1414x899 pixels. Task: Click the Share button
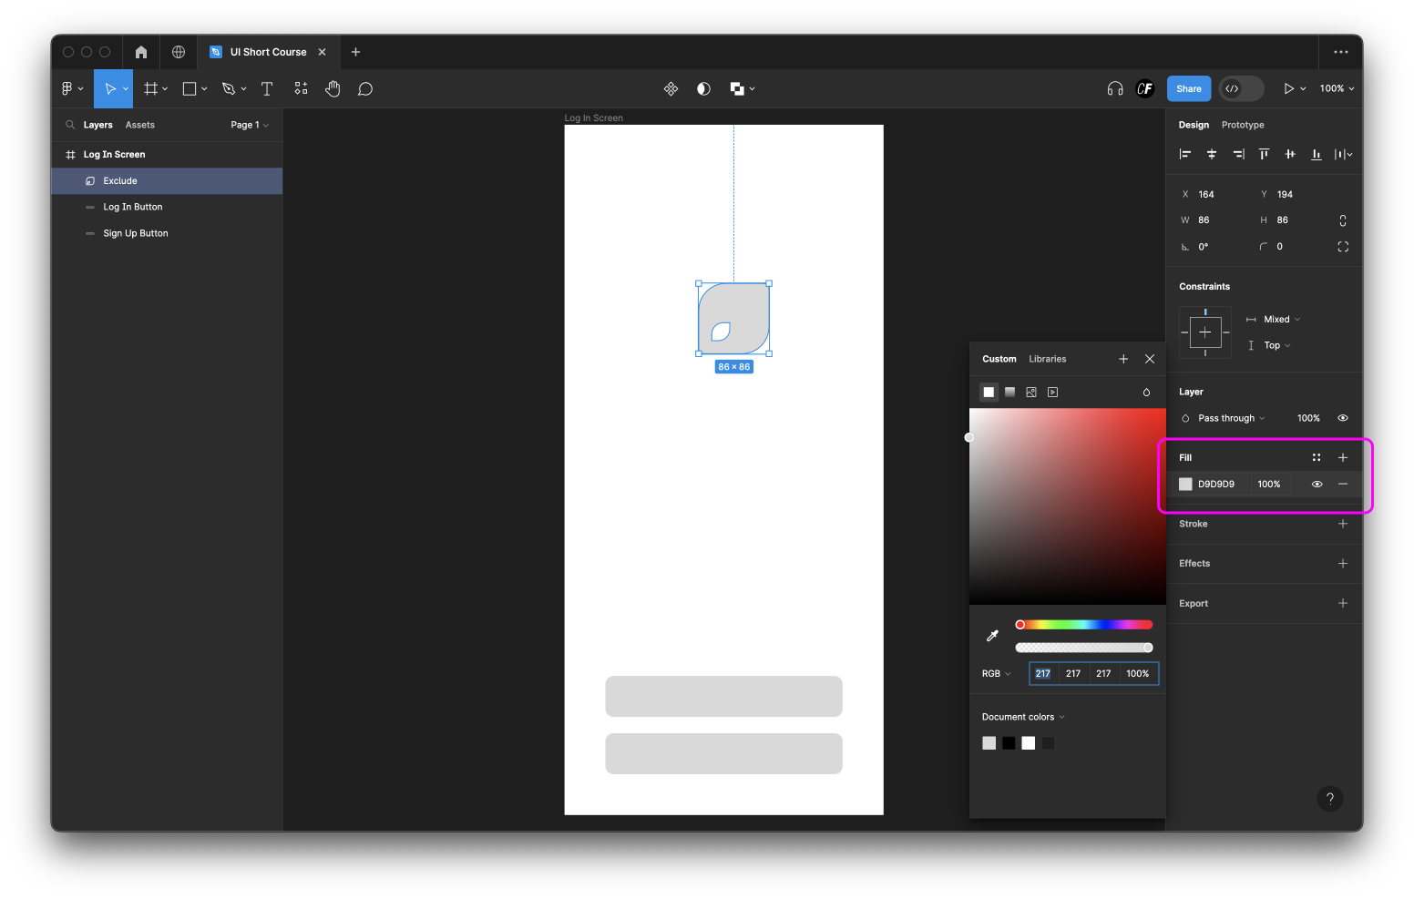click(x=1188, y=88)
